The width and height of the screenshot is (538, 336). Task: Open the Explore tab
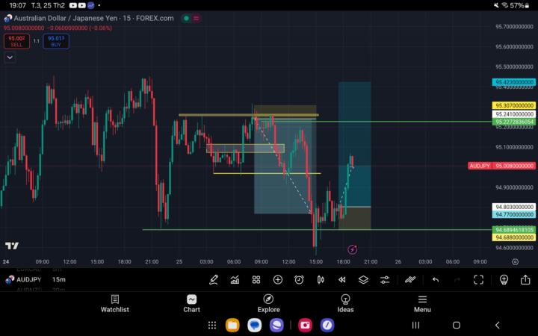click(x=269, y=304)
